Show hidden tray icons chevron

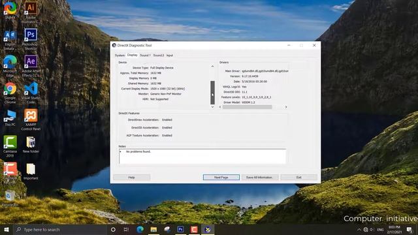click(359, 229)
